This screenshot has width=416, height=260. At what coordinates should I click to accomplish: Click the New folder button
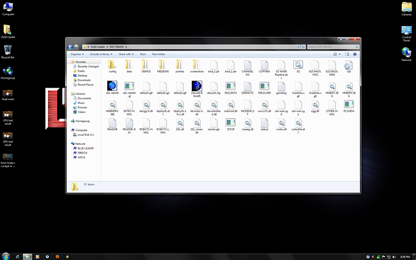(159, 54)
